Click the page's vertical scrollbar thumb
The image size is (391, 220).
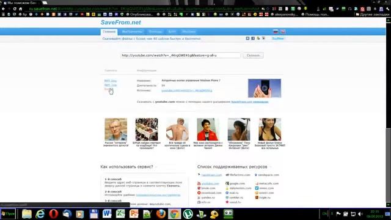click(x=389, y=166)
